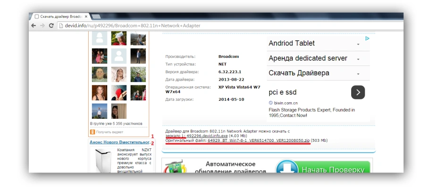The height and width of the screenshot is (188, 429).
Task: Download mirror file 492296.devid.info.exe
Action: [x=207, y=136]
